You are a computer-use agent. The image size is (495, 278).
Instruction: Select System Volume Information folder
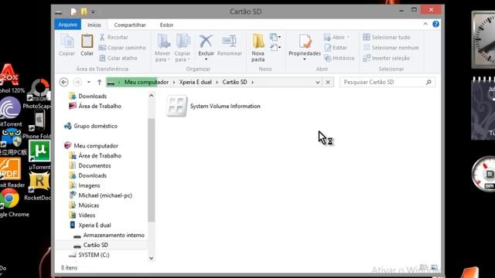click(213, 107)
